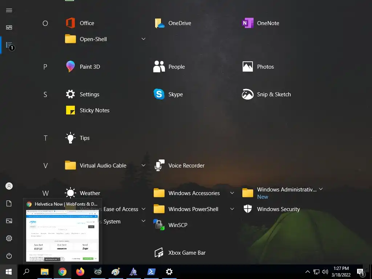Open Windows Security

coord(271,209)
